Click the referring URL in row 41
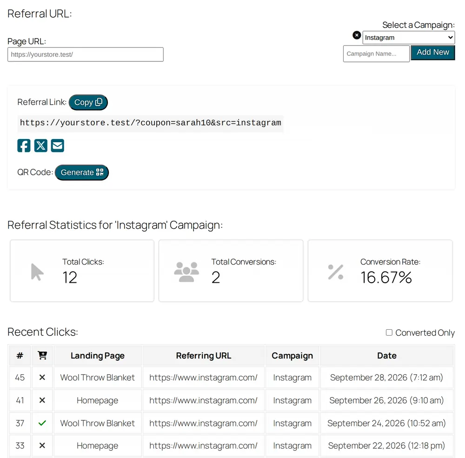This screenshot has width=465, height=458. tap(204, 400)
